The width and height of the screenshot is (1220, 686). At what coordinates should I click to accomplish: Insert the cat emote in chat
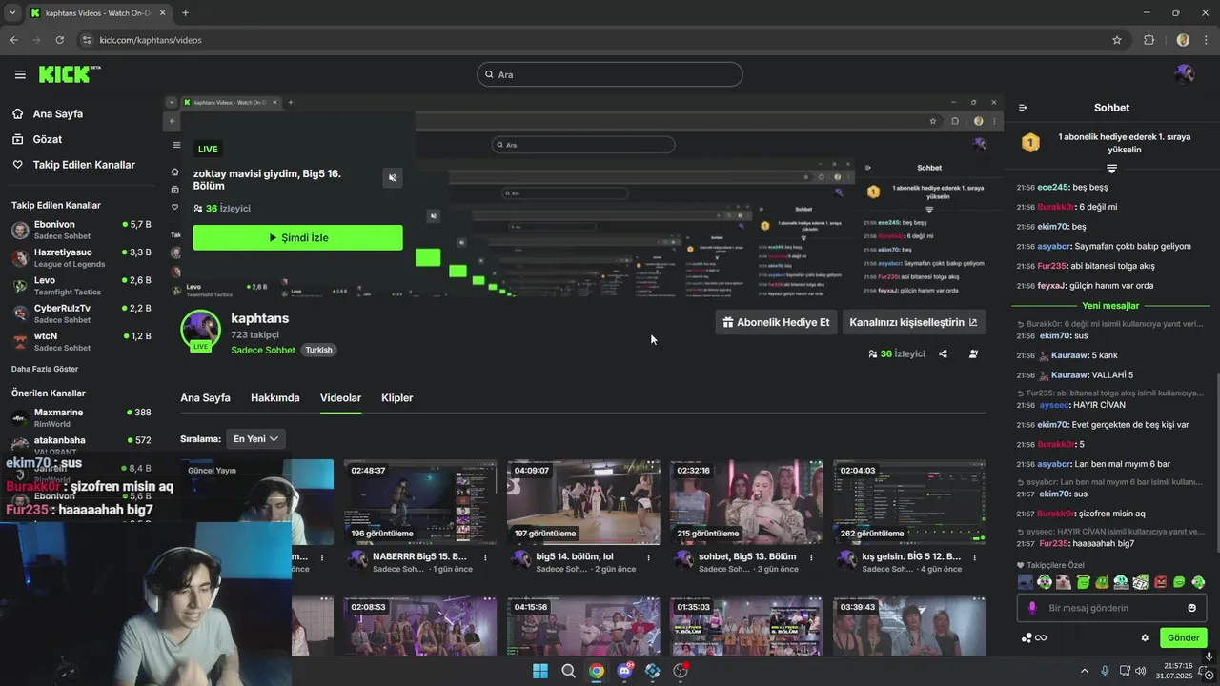pos(1064,581)
